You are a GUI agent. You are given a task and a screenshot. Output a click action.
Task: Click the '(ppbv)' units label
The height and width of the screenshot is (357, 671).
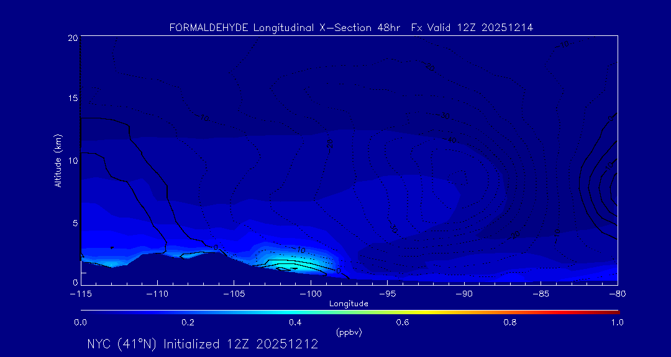(349, 332)
